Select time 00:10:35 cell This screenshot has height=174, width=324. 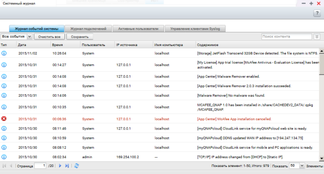(59, 107)
